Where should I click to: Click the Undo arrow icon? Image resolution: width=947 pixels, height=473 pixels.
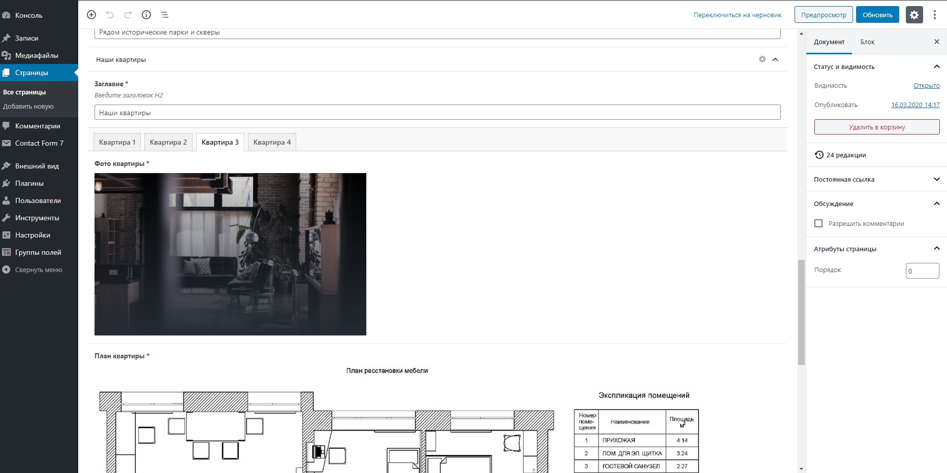tap(110, 15)
